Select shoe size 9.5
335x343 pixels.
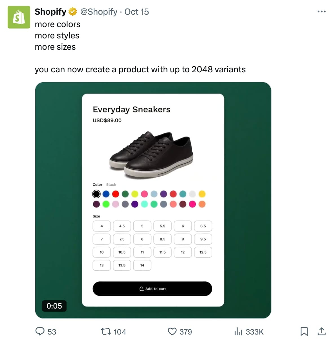tap(203, 239)
